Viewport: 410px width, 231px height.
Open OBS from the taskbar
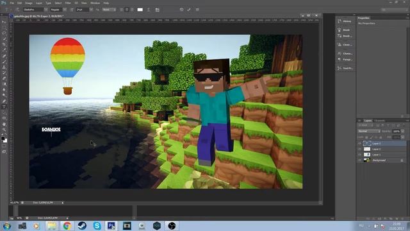pos(172,226)
